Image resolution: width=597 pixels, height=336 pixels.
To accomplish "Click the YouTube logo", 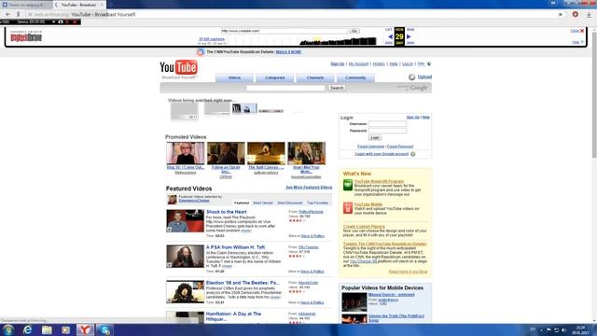I will (178, 68).
